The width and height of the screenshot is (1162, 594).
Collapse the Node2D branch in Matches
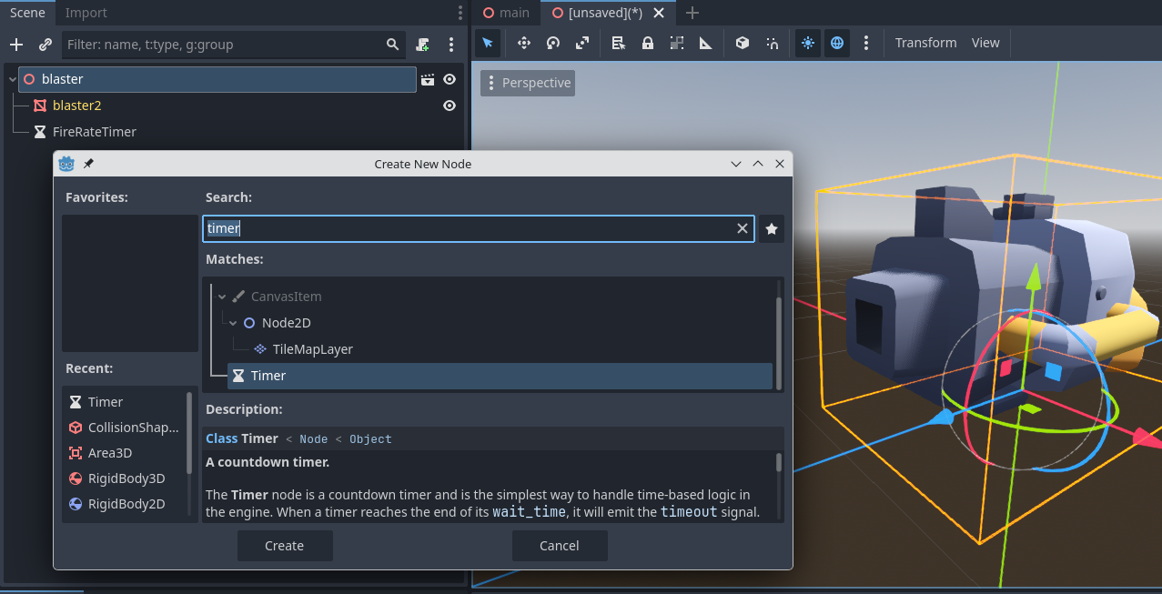[233, 323]
